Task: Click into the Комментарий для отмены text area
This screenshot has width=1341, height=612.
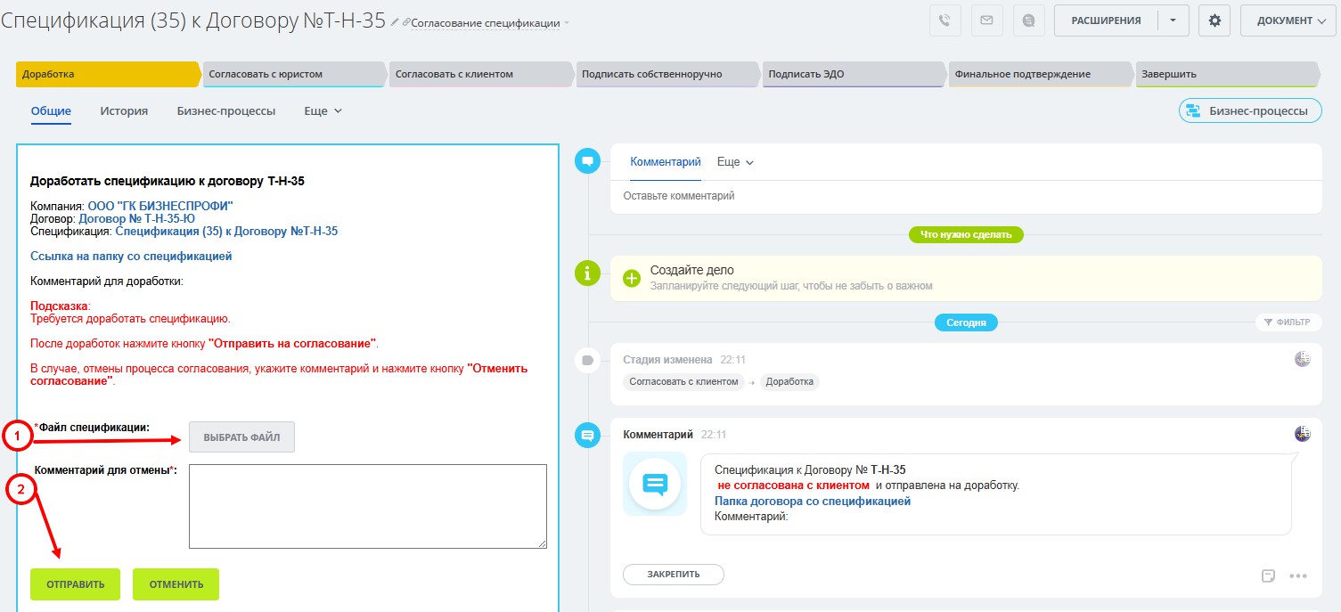Action: pyautogui.click(x=368, y=506)
